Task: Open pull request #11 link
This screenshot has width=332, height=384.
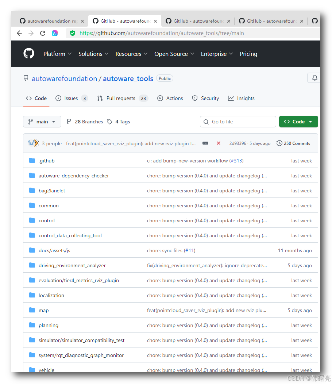Action: click(x=190, y=250)
